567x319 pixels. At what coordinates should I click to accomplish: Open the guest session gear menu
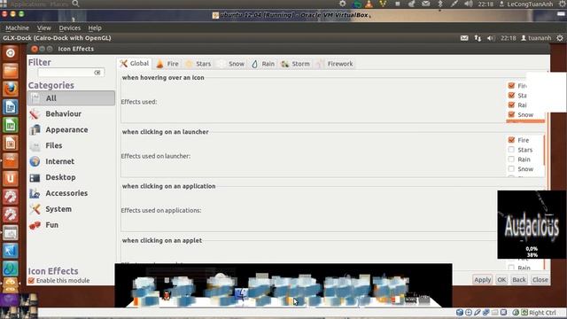[560, 38]
